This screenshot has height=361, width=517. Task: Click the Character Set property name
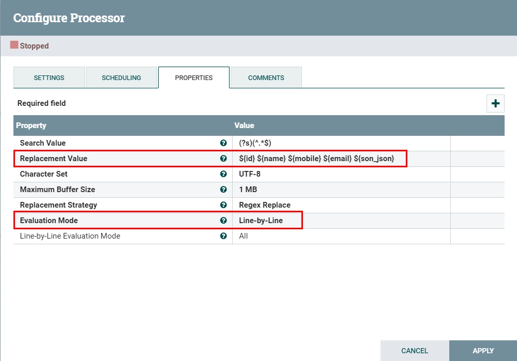tap(43, 174)
